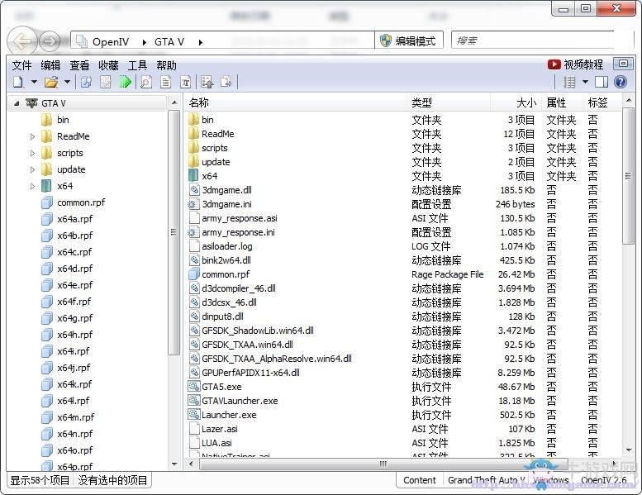Expand the path arrow after GTA V
Screen dimensions: 642x495
(200, 42)
